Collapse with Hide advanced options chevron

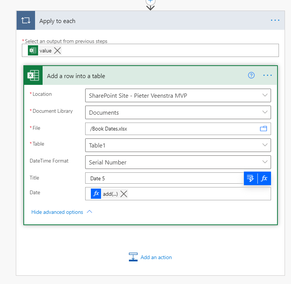coord(89,212)
